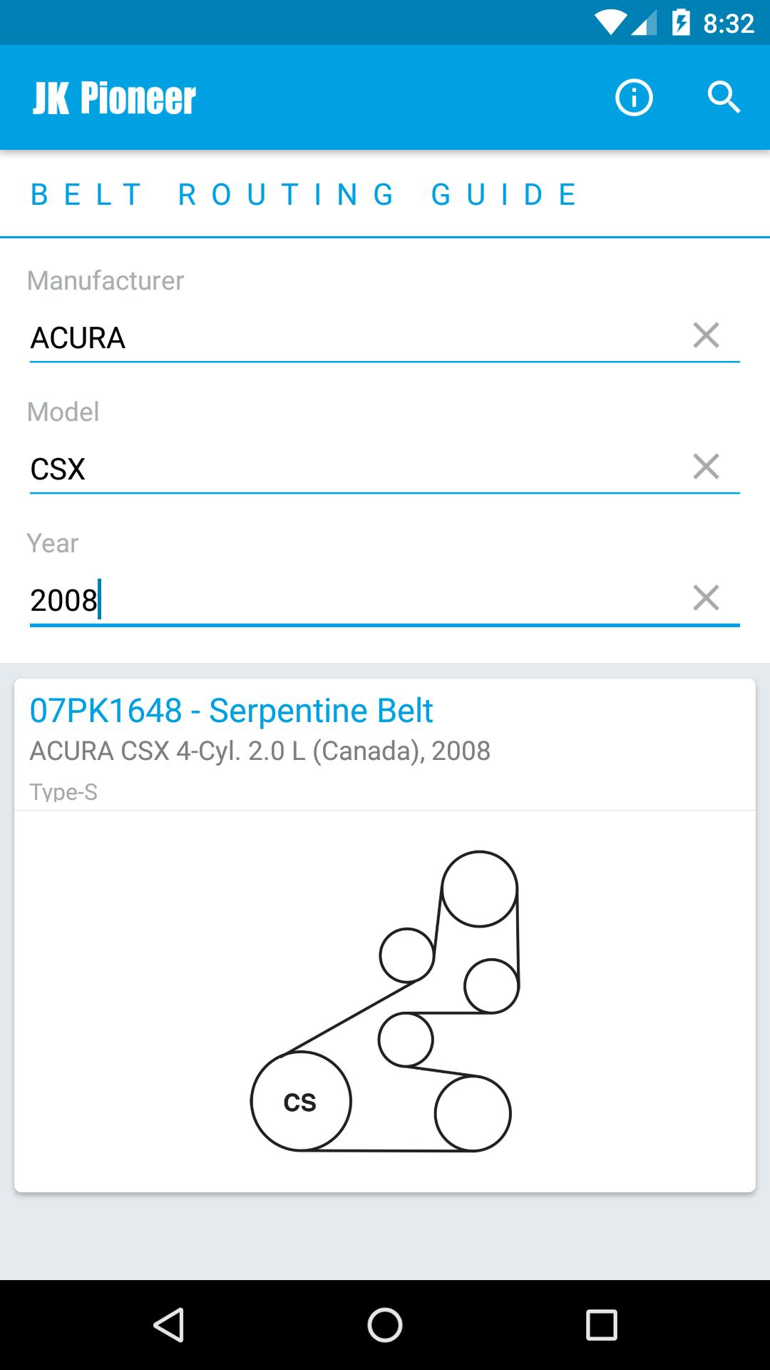The height and width of the screenshot is (1370, 770).
Task: Open the 07PK1648 Serpentine Belt title
Action: click(x=231, y=711)
